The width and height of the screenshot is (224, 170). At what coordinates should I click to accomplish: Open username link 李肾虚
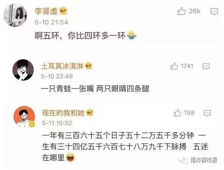[x=46, y=11]
